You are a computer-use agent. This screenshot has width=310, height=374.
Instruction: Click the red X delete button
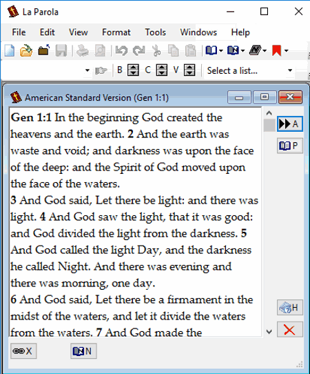pos(290,329)
